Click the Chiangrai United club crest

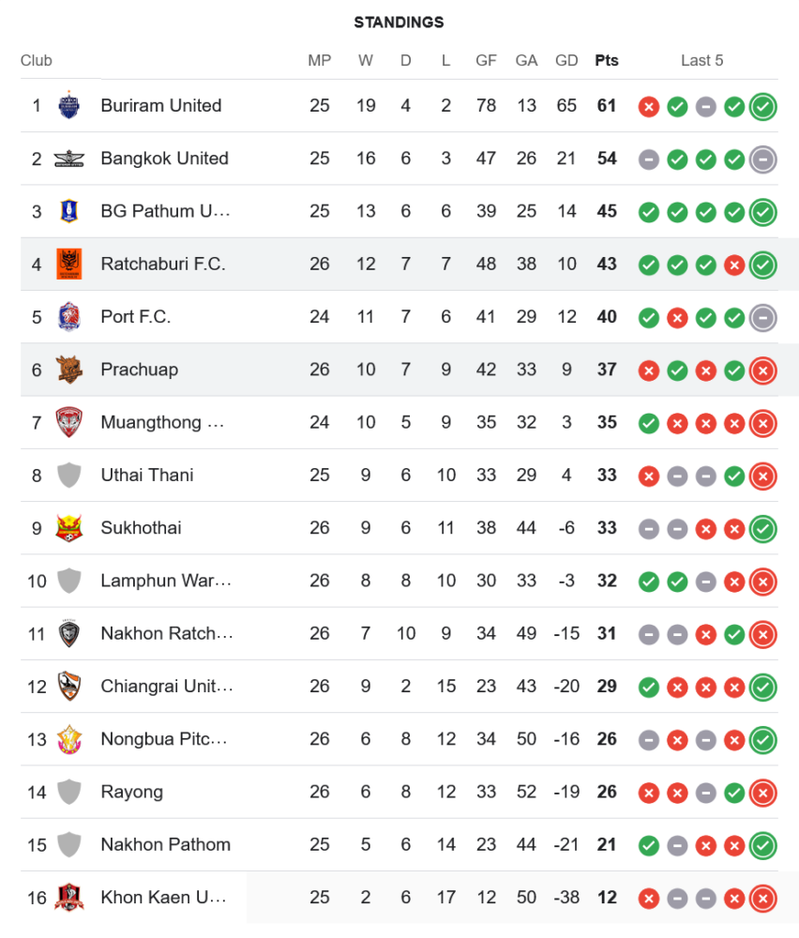click(69, 687)
